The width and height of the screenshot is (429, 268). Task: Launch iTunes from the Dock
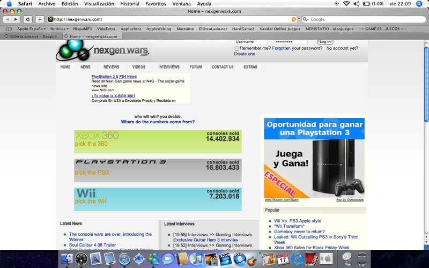[196, 258]
